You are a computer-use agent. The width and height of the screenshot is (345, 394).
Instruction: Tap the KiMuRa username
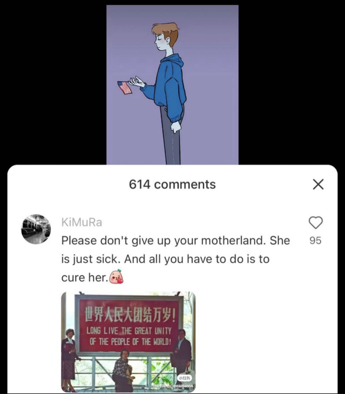tap(82, 222)
